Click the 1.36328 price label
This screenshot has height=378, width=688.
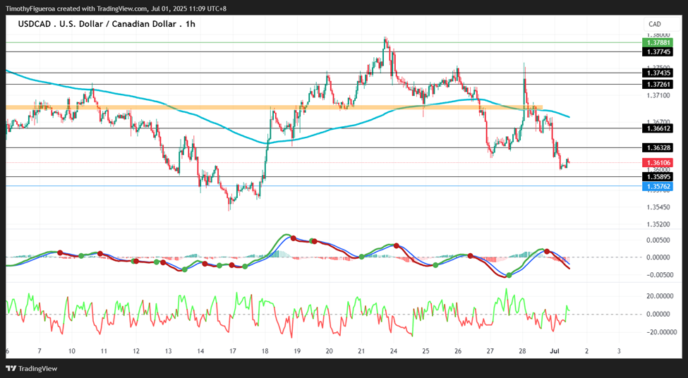[x=657, y=147]
